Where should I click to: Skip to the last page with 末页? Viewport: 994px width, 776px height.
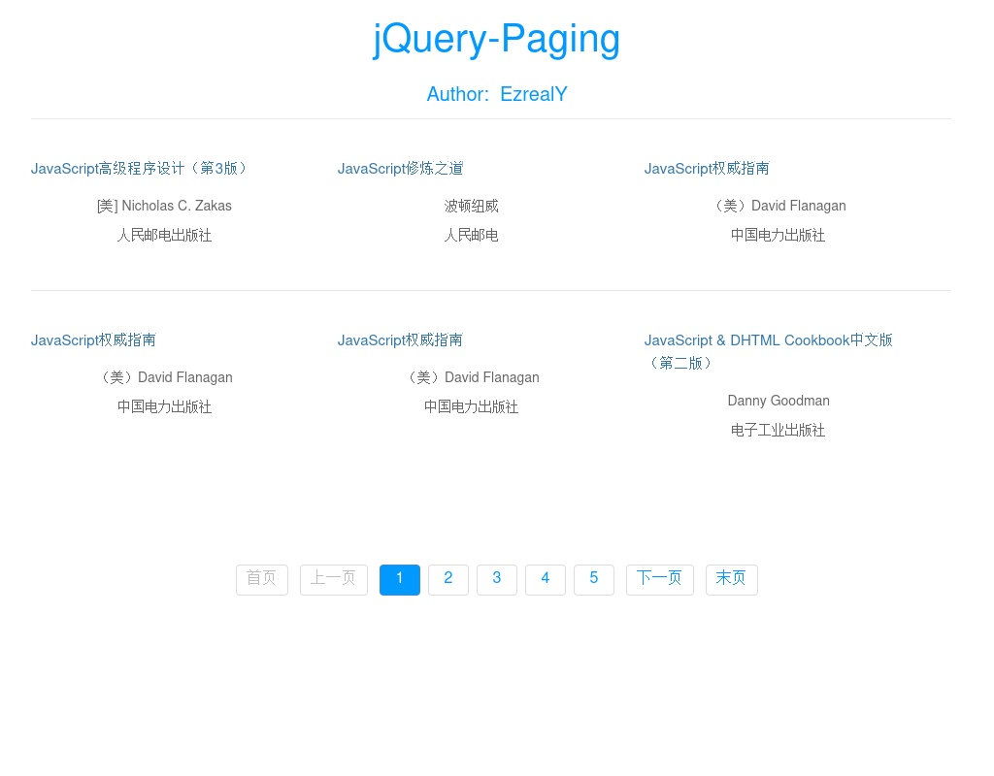(x=731, y=579)
